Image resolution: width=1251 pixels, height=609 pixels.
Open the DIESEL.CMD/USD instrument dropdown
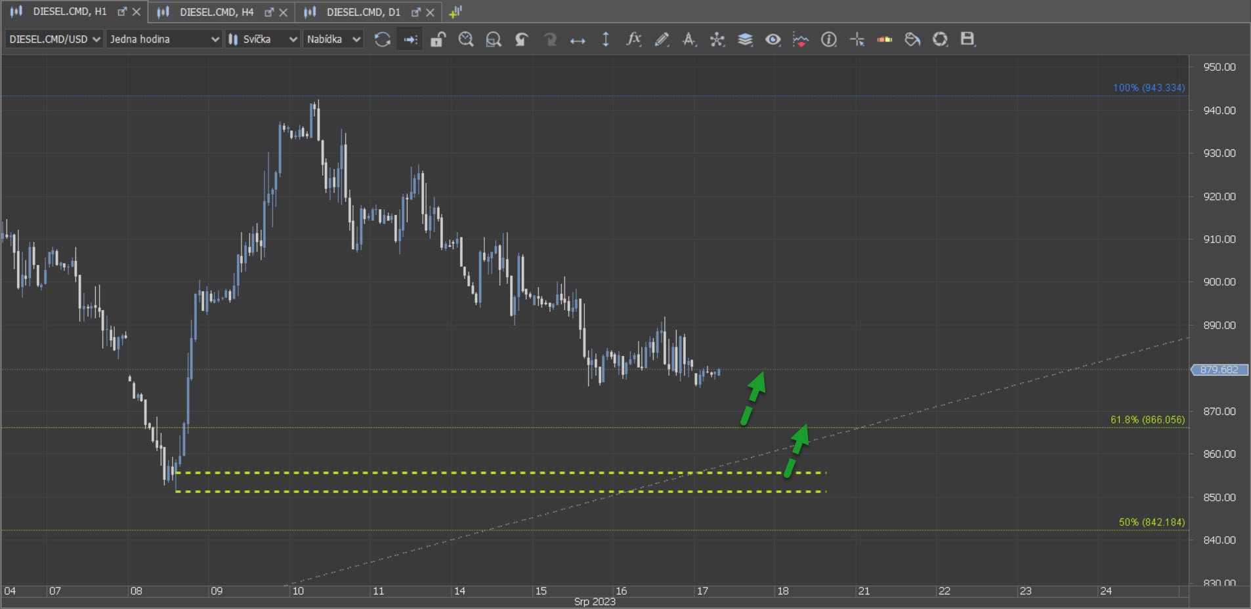click(54, 39)
